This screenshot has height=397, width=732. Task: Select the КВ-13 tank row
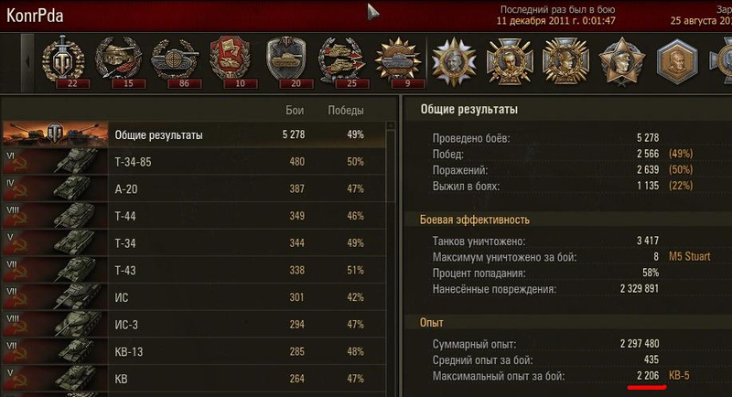(x=194, y=351)
